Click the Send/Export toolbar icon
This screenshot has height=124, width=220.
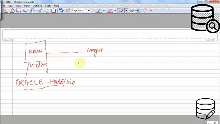click(x=25, y=11)
